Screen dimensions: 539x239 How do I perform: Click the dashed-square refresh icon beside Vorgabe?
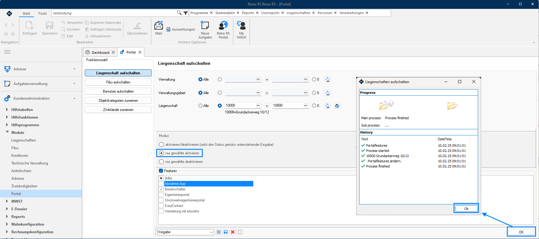click(219, 232)
